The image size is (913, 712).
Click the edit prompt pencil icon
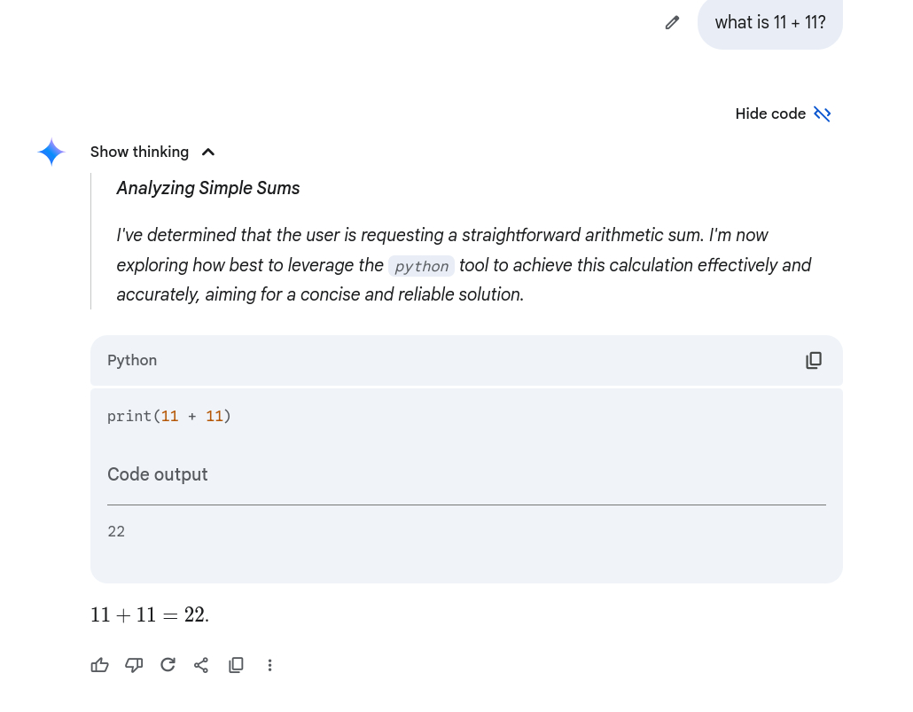(672, 23)
